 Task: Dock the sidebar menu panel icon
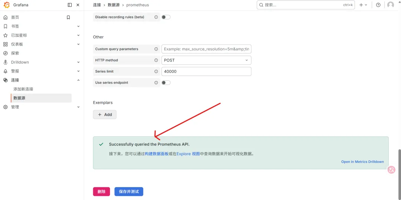[x=69, y=5]
